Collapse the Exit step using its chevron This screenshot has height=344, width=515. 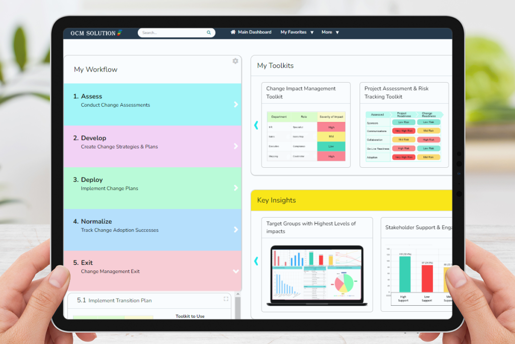(235, 271)
